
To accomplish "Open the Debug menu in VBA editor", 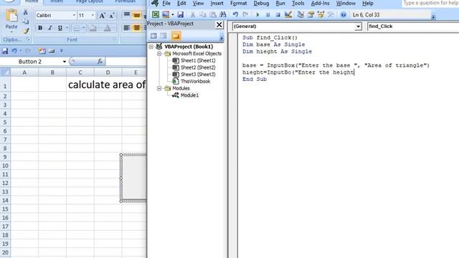I will pyautogui.click(x=261, y=4).
